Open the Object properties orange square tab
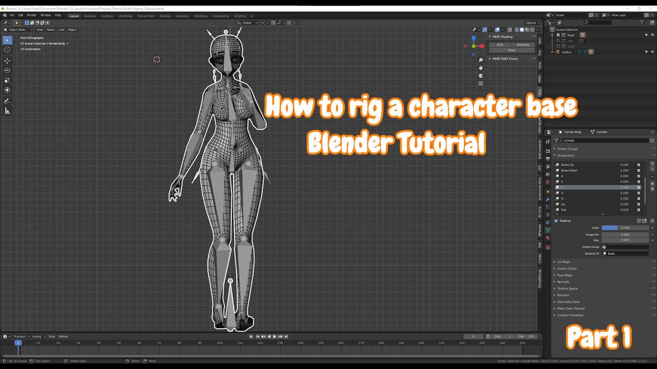Image resolution: width=657 pixels, height=369 pixels. pos(548,191)
